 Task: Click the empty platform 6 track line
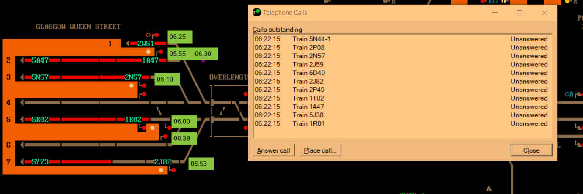click(x=98, y=145)
